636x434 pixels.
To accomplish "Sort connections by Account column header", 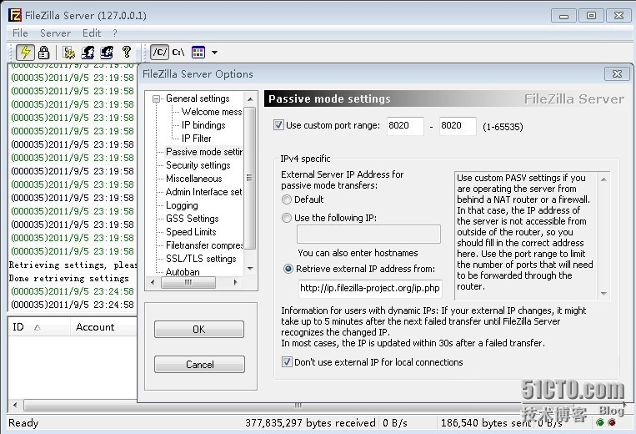I will coord(104,327).
